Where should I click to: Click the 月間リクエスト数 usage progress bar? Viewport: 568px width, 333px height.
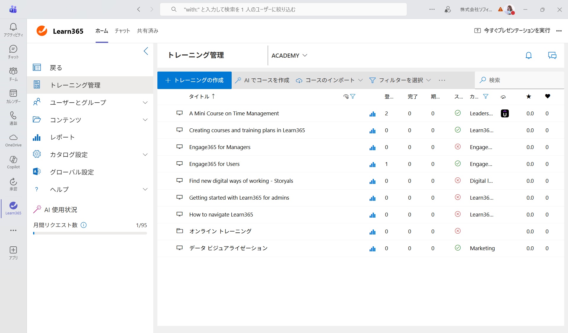[90, 233]
